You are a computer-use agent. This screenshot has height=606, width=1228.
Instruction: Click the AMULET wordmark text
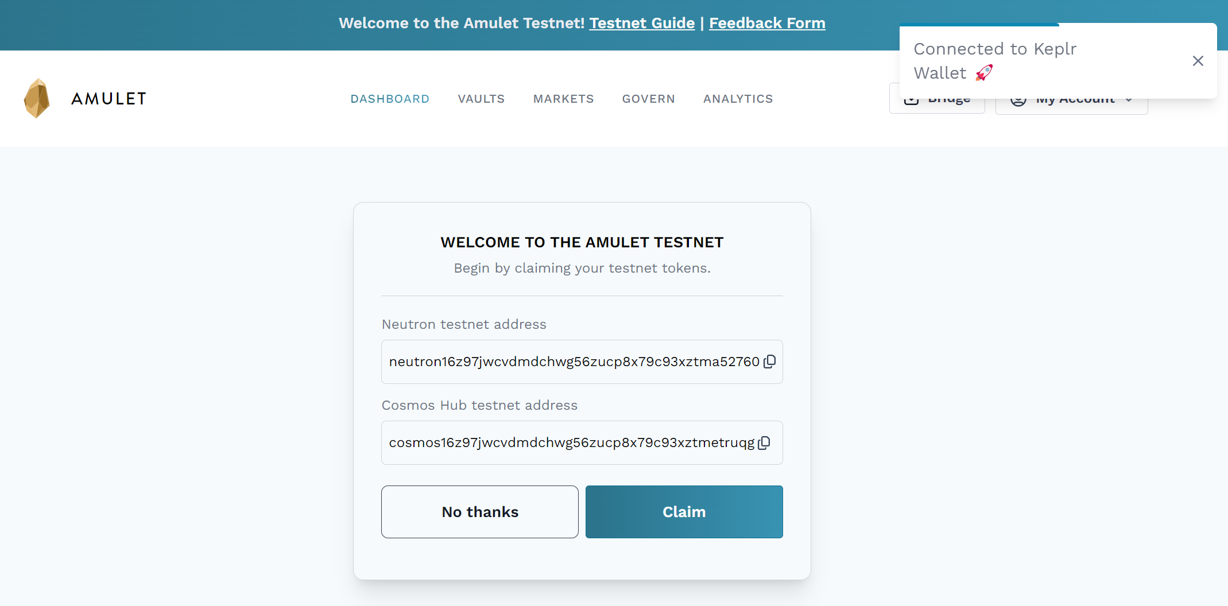(109, 99)
